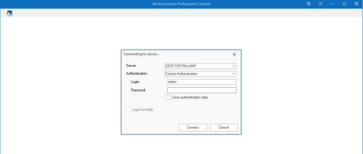363x154 pixels.
Task: Click the Connecting to server dialog title
Action: point(142,54)
